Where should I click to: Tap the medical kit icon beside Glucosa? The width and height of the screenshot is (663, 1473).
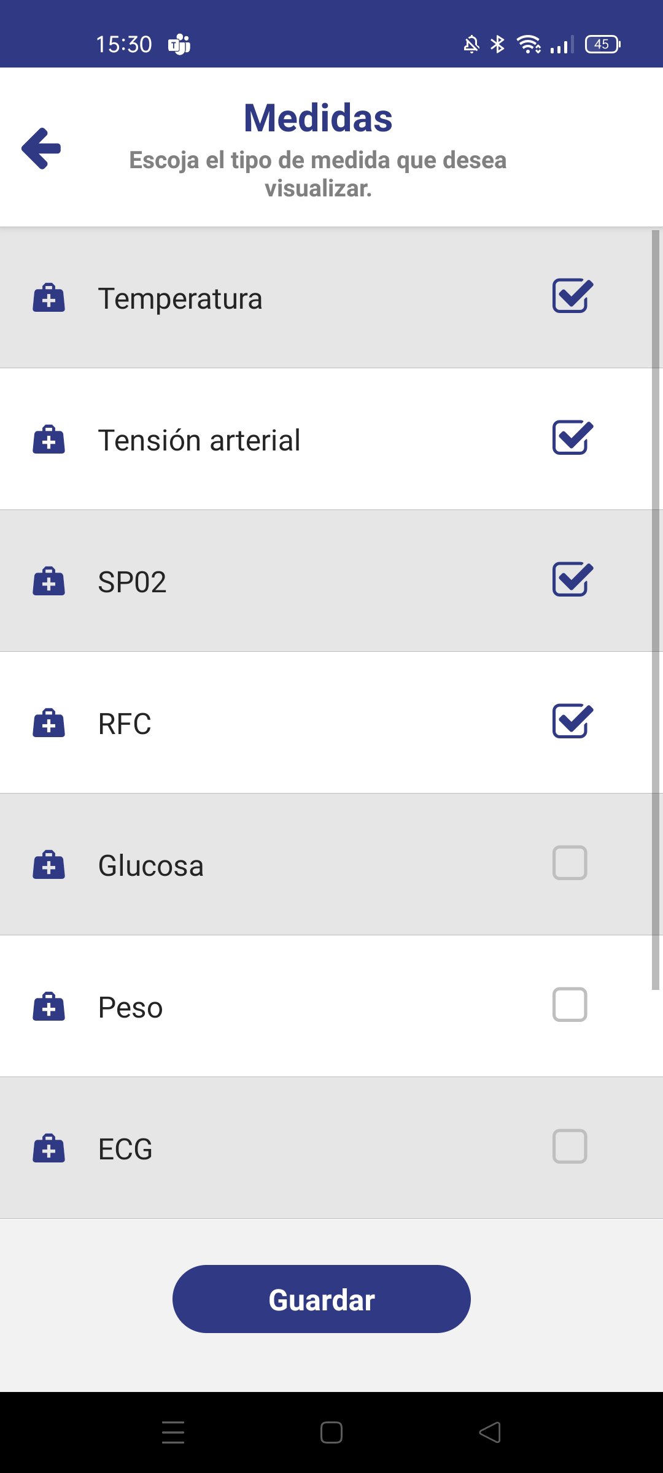click(x=49, y=865)
